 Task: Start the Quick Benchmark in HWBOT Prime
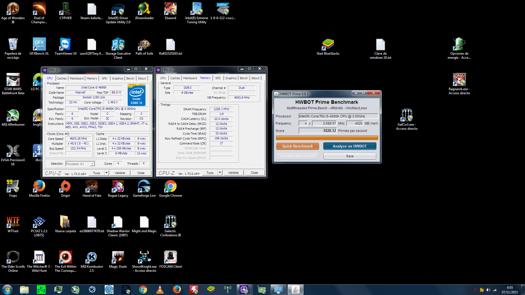point(297,146)
